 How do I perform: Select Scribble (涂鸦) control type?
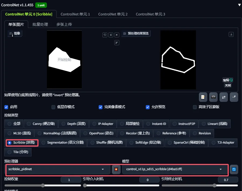[x=21, y=143]
